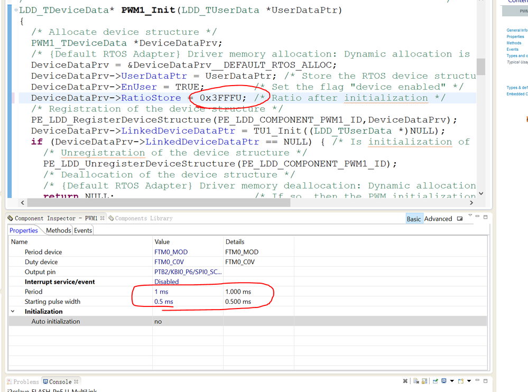Open the Methods tab
528x392 pixels.
click(59, 230)
